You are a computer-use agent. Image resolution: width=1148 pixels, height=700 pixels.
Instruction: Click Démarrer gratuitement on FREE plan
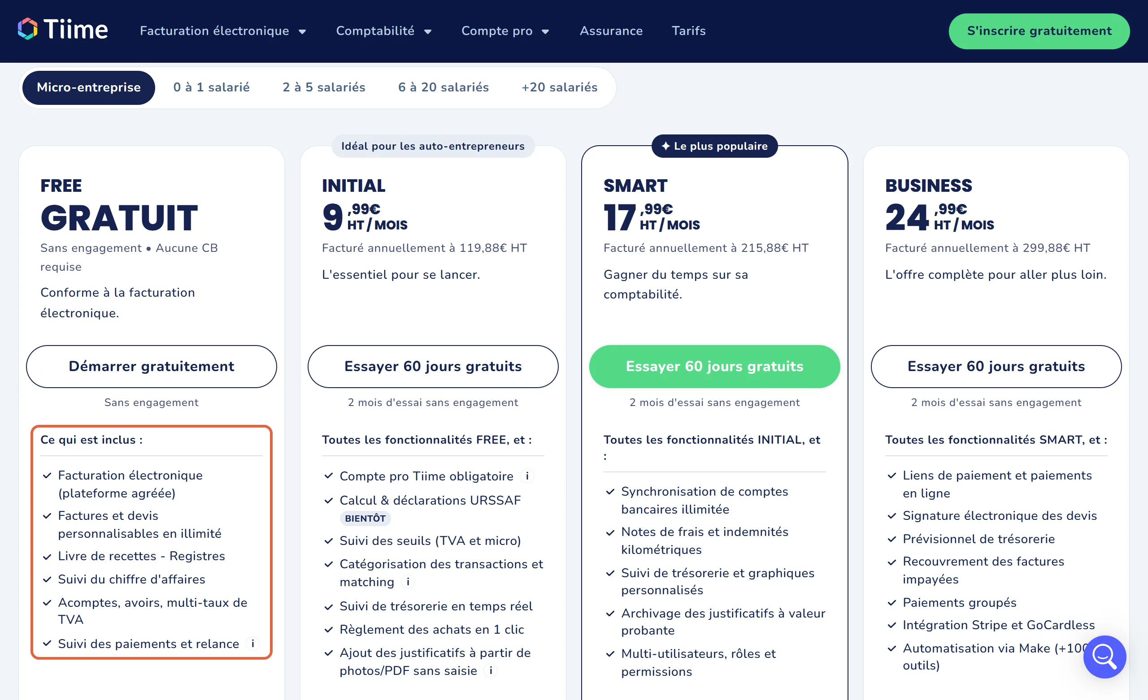point(152,366)
